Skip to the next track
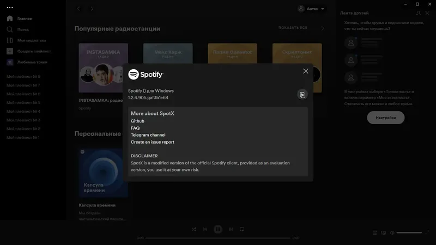The height and width of the screenshot is (245, 436). [x=231, y=229]
